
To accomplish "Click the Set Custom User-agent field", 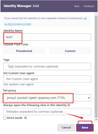I will (47, 79).
